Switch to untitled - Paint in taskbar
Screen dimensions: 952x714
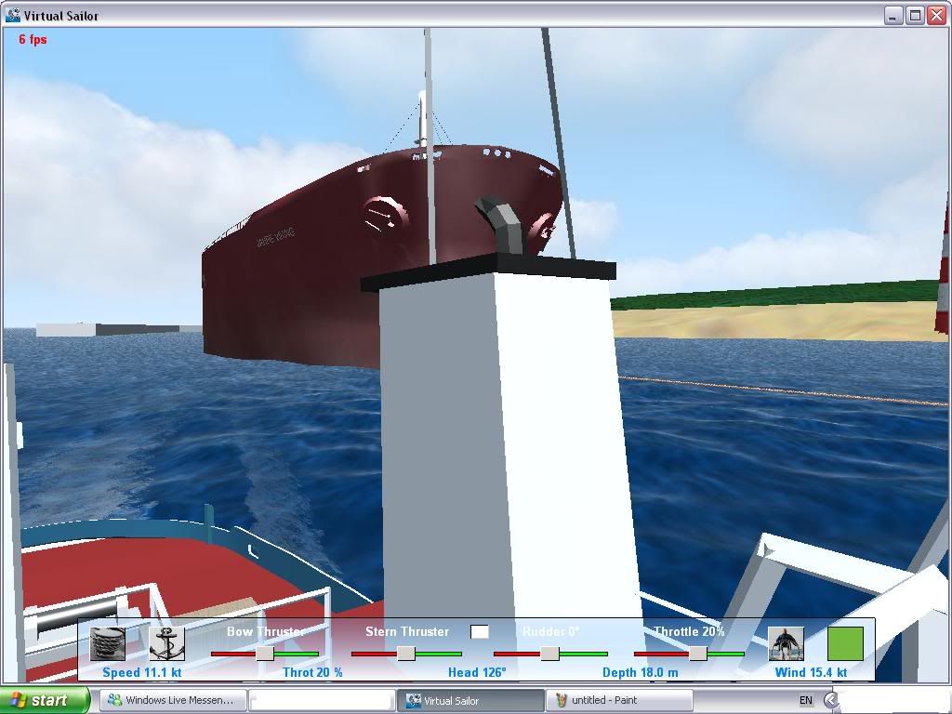619,700
